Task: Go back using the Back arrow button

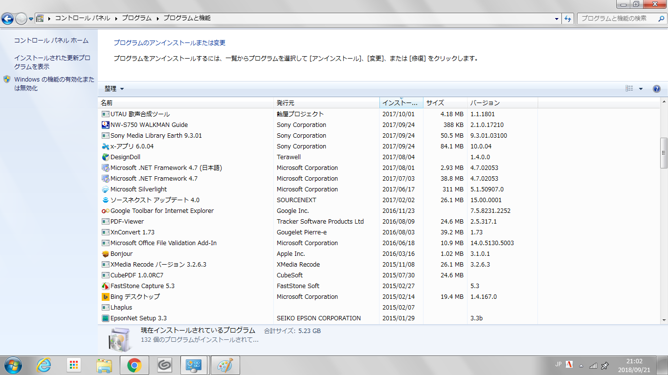Action: (7, 19)
